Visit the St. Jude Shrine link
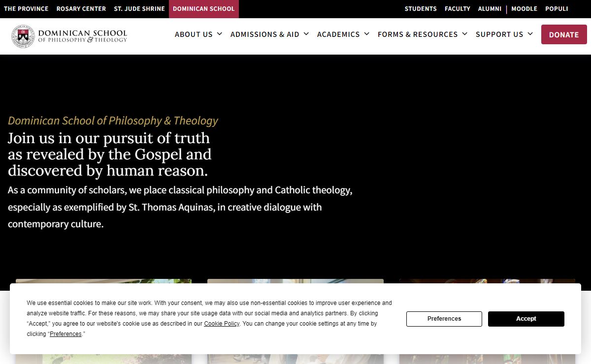Viewport: 591px width, 364px height. tap(139, 9)
